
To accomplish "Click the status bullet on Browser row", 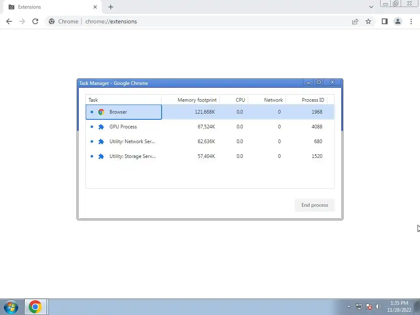I will 92,112.
